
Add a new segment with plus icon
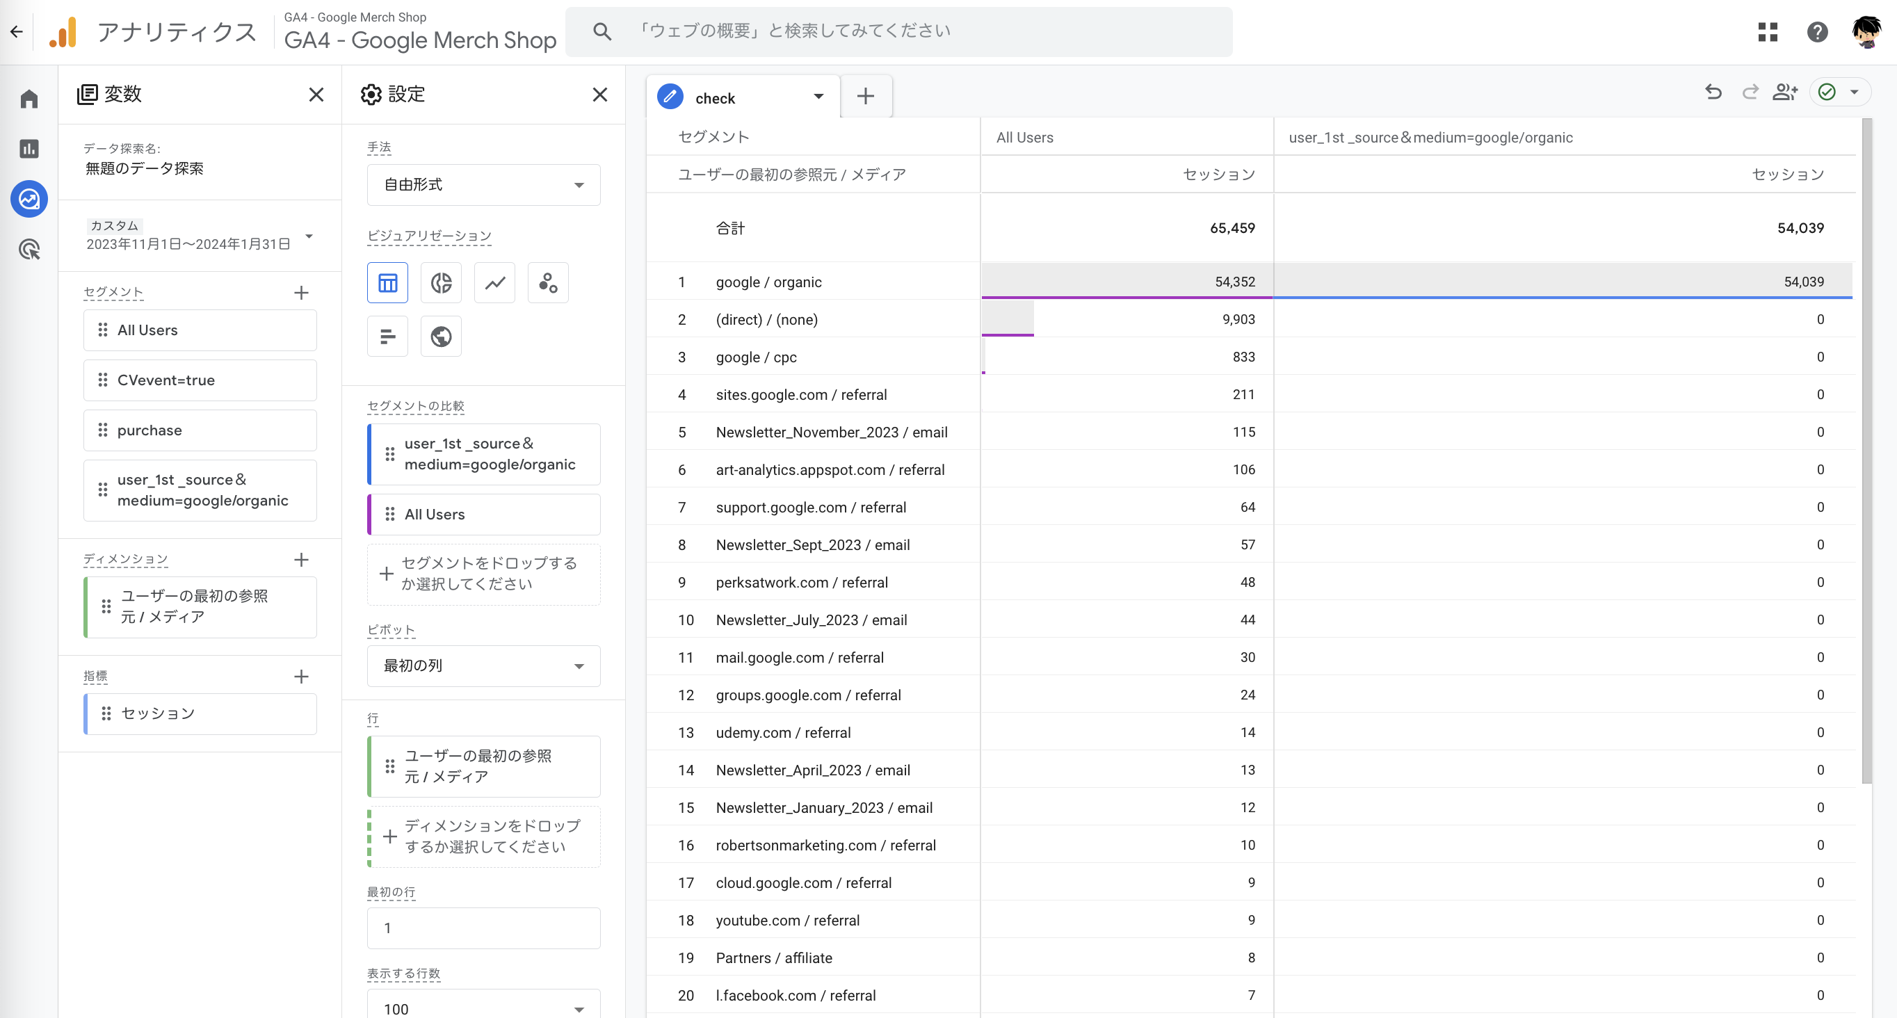point(301,293)
